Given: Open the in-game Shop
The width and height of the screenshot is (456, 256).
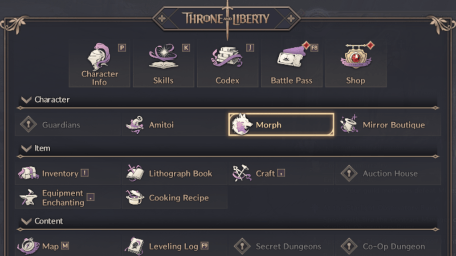Looking at the screenshot, I should (x=356, y=62).
